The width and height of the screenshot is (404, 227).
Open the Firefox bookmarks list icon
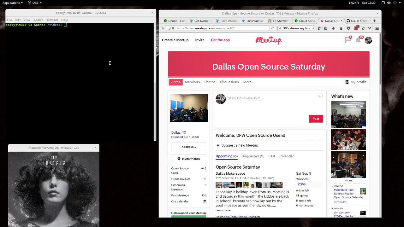(326, 28)
